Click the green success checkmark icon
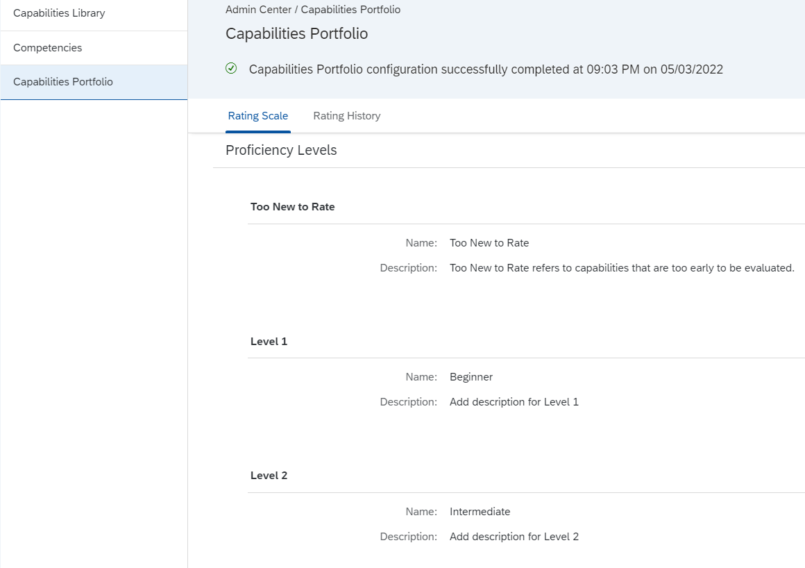Viewport: 805px width, 568px height. (231, 68)
